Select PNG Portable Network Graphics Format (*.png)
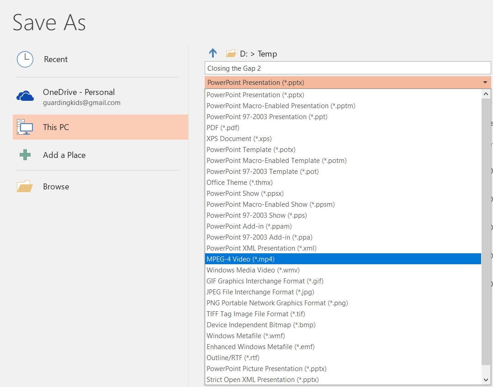Screen dimensions: 493x387 pos(343,303)
